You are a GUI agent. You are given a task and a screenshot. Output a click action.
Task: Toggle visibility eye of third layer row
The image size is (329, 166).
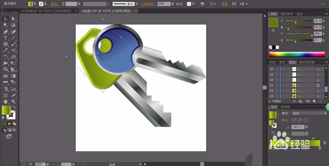coord(271,80)
